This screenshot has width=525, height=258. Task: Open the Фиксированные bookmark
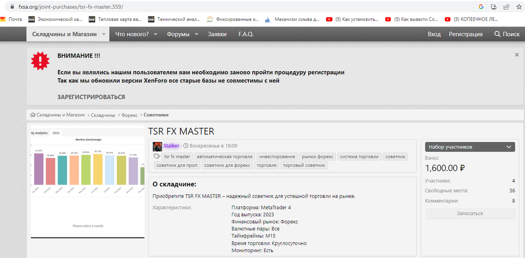[x=233, y=19]
